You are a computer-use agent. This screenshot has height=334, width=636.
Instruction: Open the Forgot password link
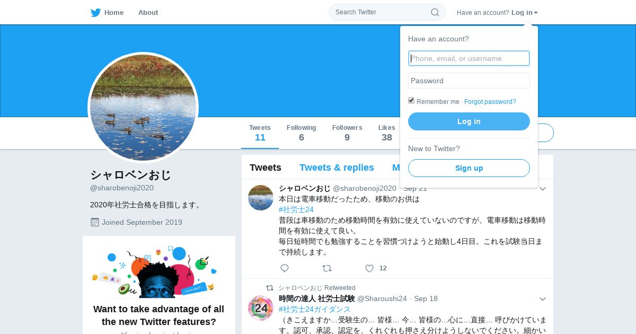coord(490,102)
